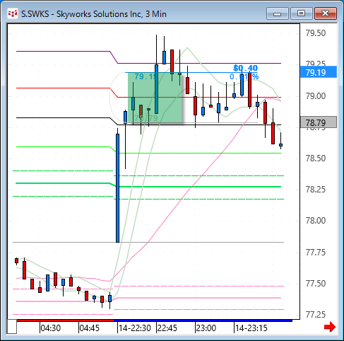Click the blue 79.19 price marker
The height and width of the screenshot is (341, 344).
coord(319,72)
